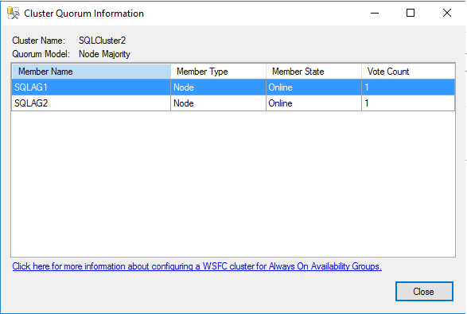Click the SQLCluster2 cluster name value

pyautogui.click(x=102, y=41)
